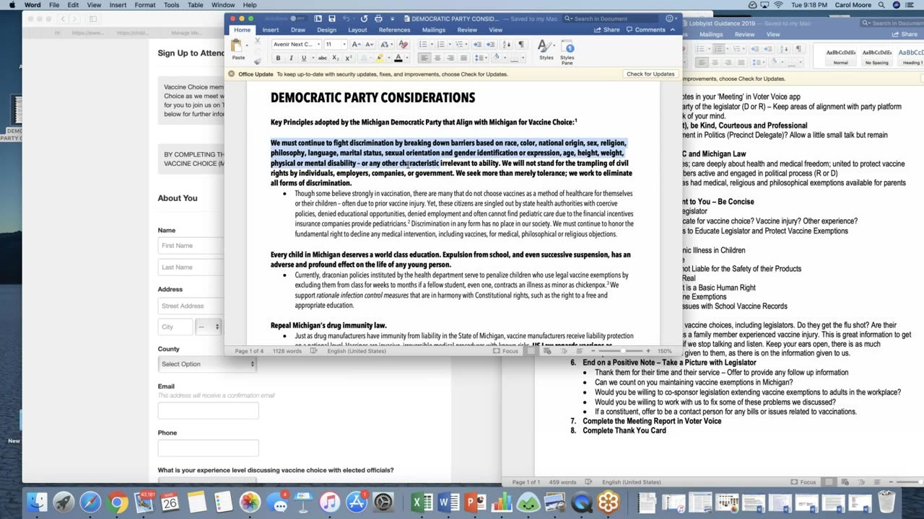Switch to the Draw tab
Screen dimensions: 924x519
pyautogui.click(x=297, y=30)
